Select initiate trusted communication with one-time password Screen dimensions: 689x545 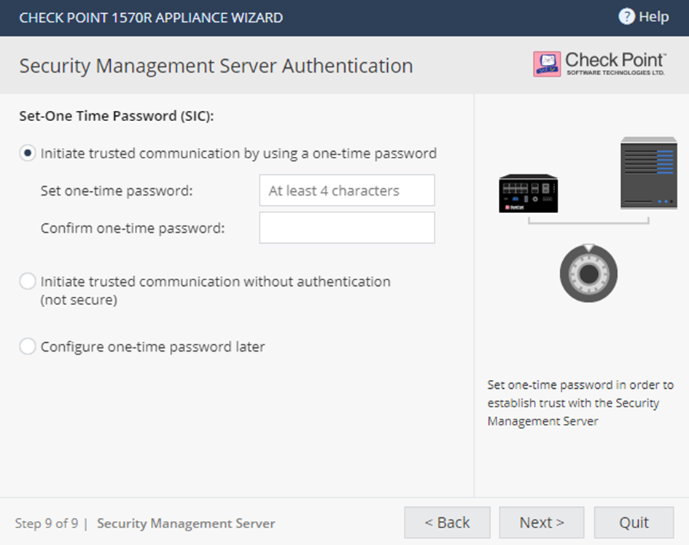(27, 153)
